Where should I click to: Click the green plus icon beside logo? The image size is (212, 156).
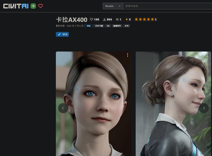click(33, 6)
